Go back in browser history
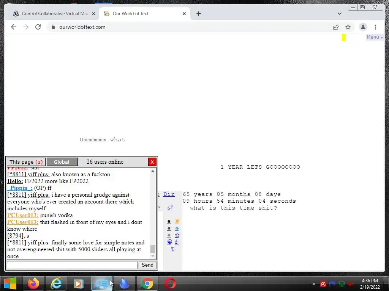Screen dimensions: 389x291 point(14,27)
